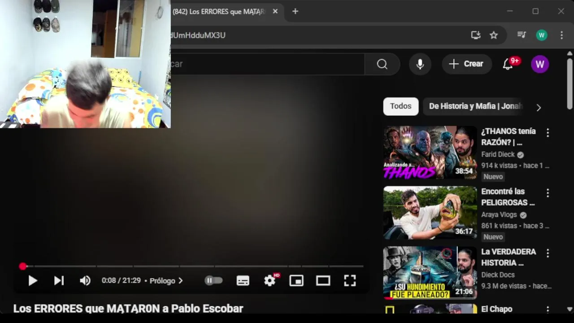Viewport: 574px width, 323px height.
Task: Visit the Dieck Docs channel name
Action: coord(498,275)
